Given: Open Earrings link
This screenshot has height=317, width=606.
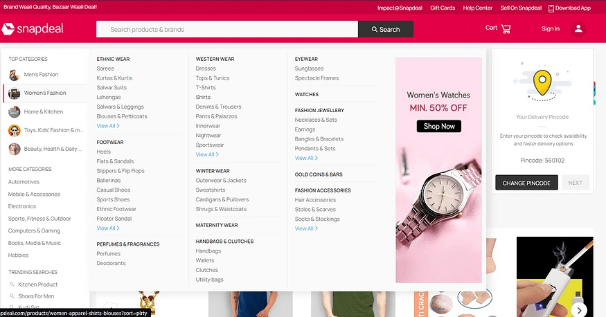Looking at the screenshot, I should click(305, 129).
